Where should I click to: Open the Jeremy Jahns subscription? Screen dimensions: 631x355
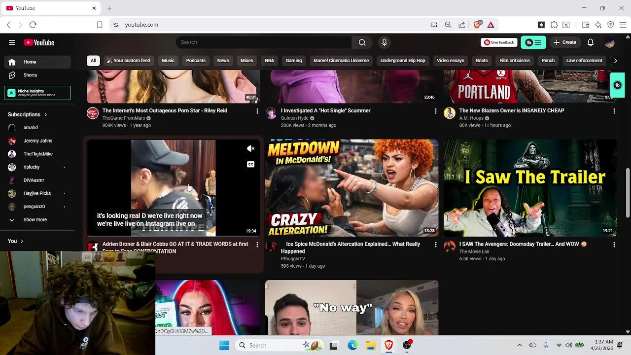point(37,141)
